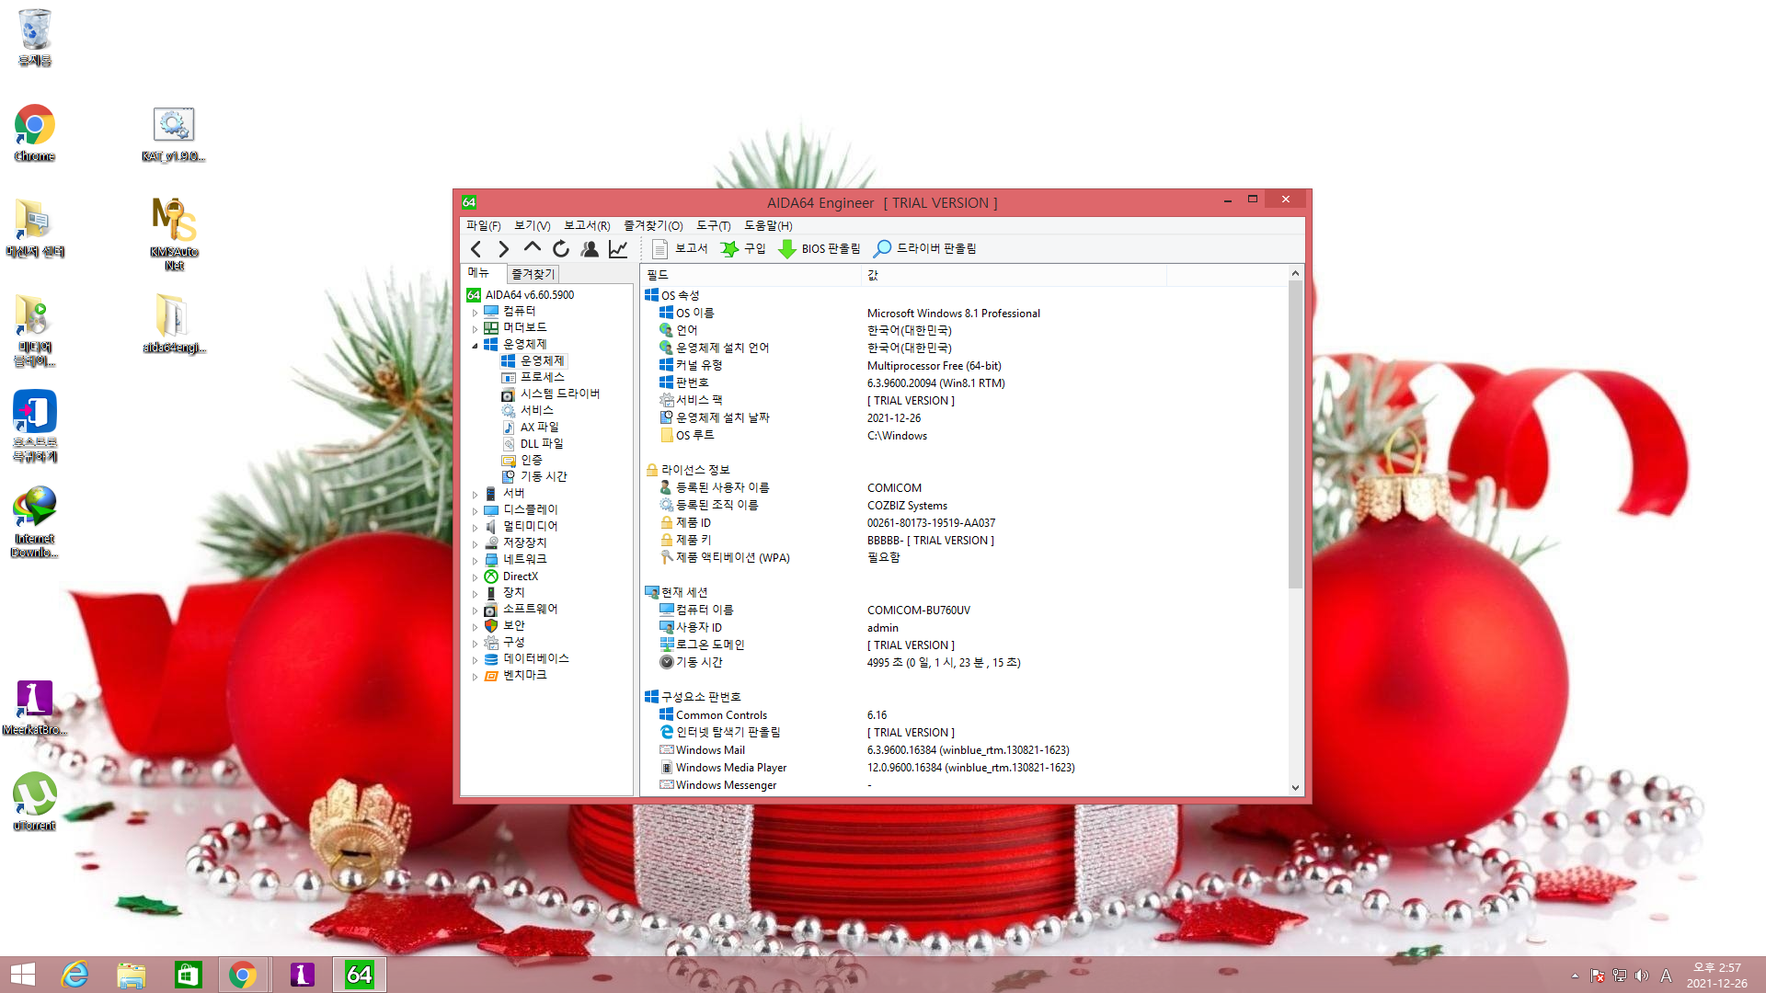
Task: Refresh the page with the circular arrow icon
Action: pyautogui.click(x=560, y=248)
